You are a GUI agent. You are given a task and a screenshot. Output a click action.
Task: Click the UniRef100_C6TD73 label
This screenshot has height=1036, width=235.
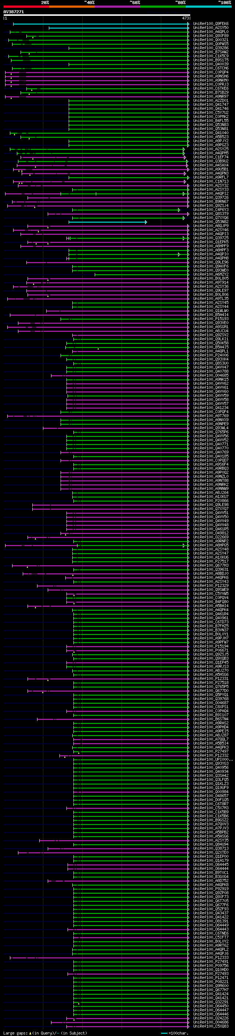click(211, 622)
